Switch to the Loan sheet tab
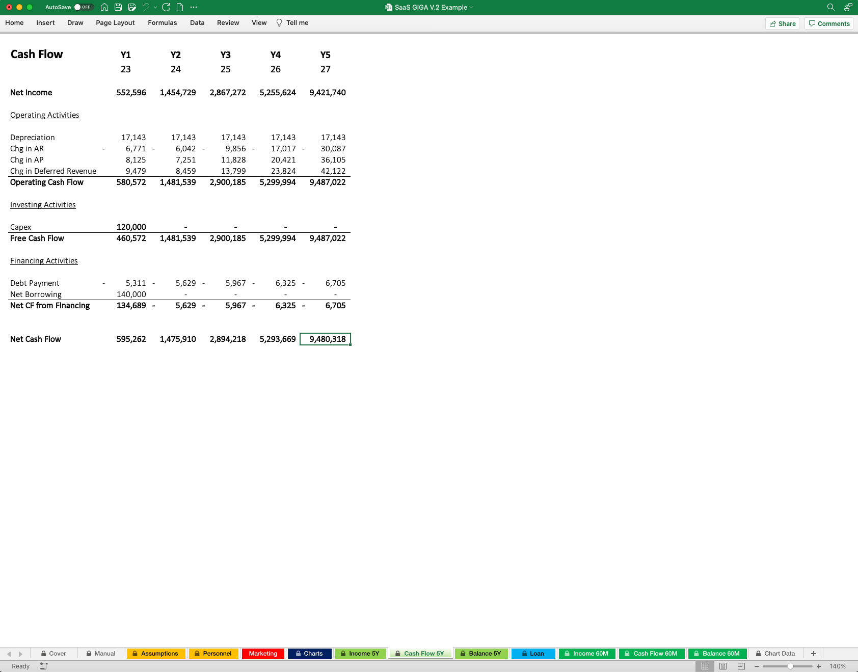The image size is (858, 672). (533, 654)
